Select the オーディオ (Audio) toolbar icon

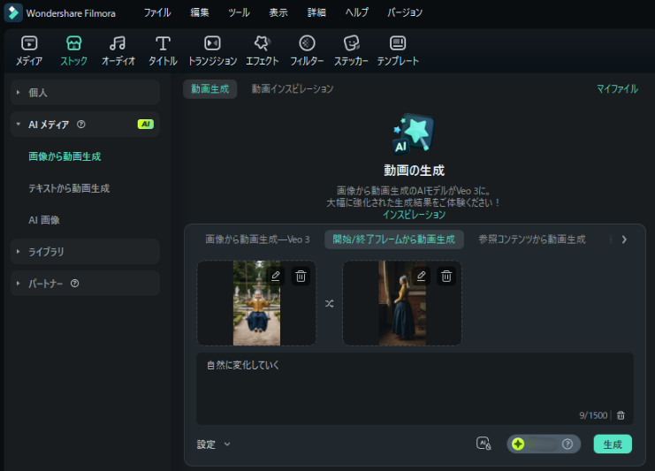(118, 50)
